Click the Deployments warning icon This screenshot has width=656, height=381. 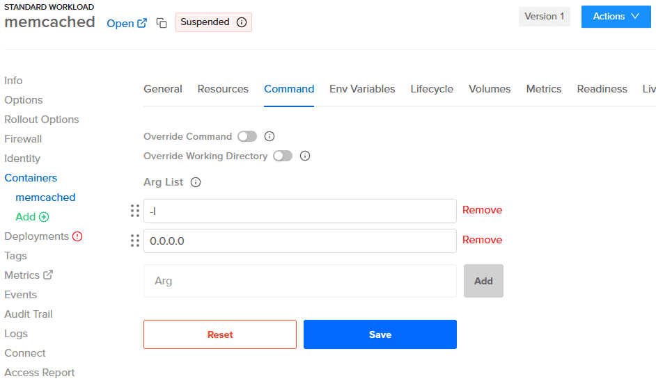click(77, 236)
